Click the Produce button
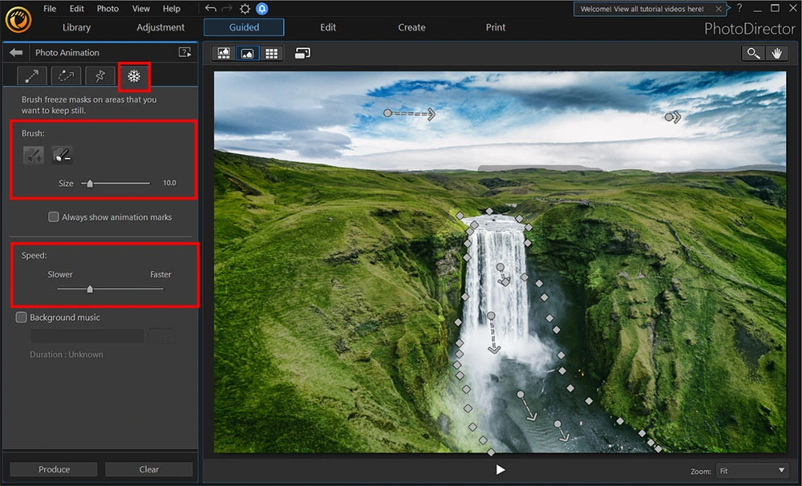 (x=52, y=469)
